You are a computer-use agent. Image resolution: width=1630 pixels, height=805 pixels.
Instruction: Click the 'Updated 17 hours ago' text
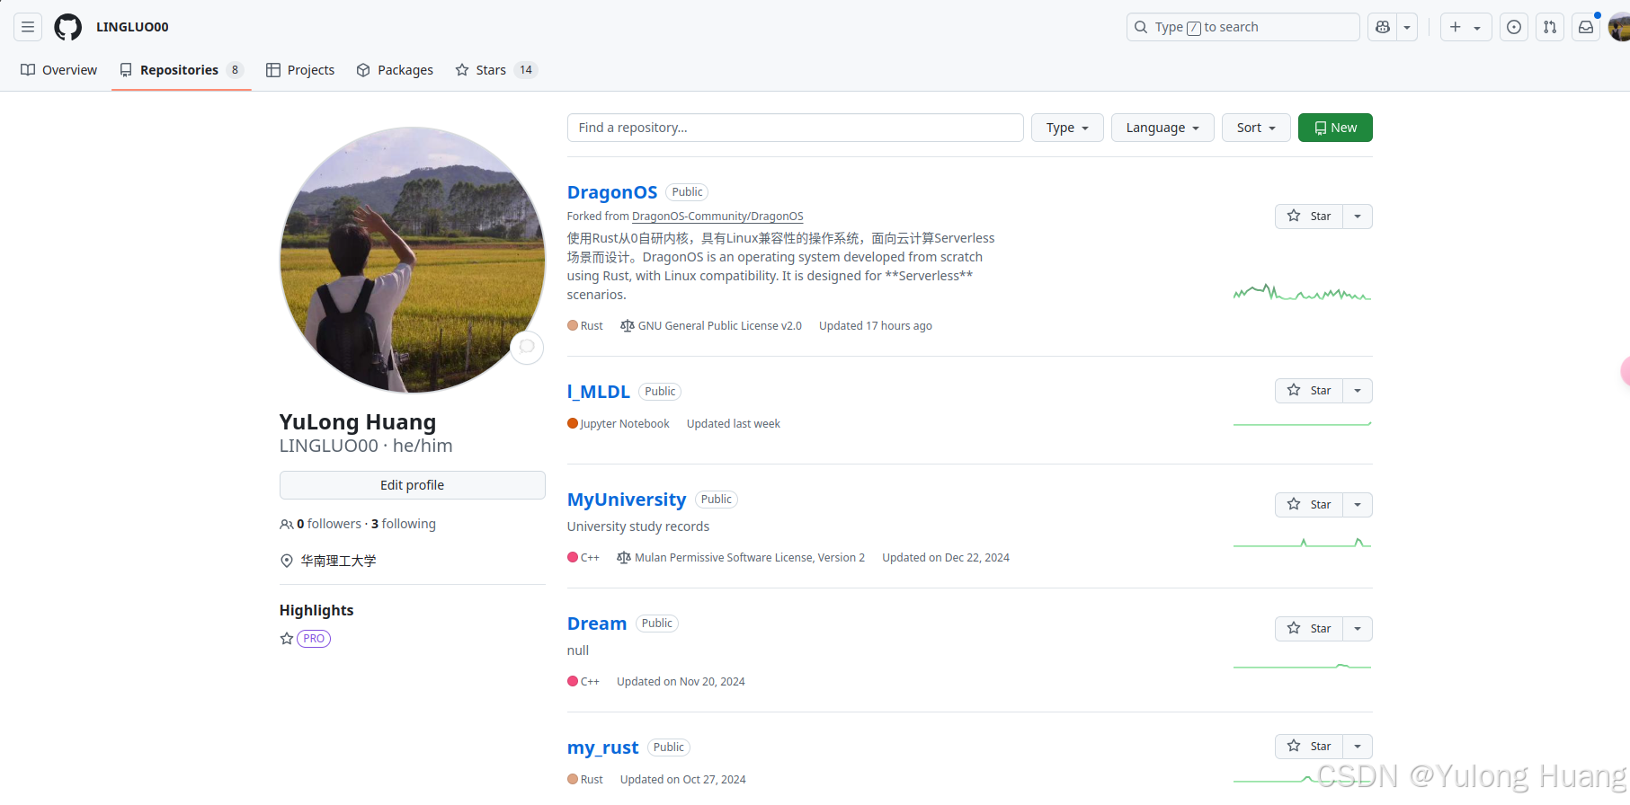coord(876,326)
